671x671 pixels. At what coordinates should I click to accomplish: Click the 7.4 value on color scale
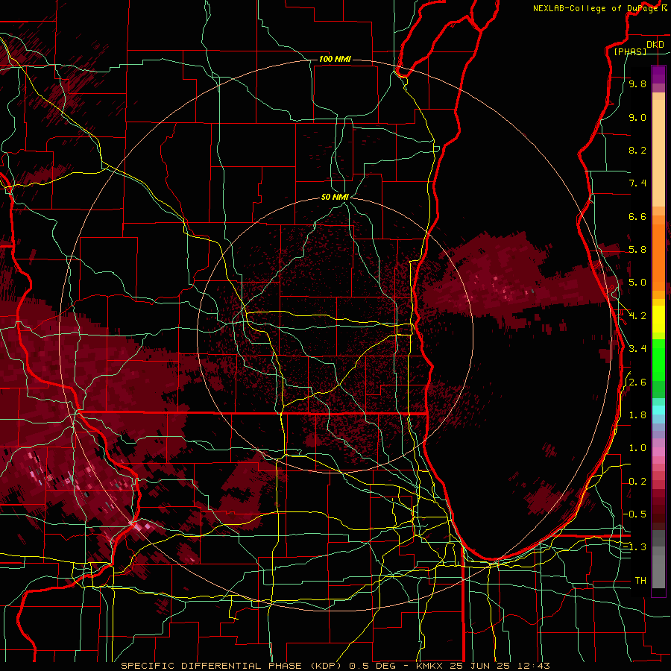click(637, 183)
